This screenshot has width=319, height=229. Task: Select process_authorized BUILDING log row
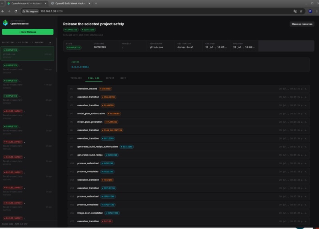[x=189, y=163]
